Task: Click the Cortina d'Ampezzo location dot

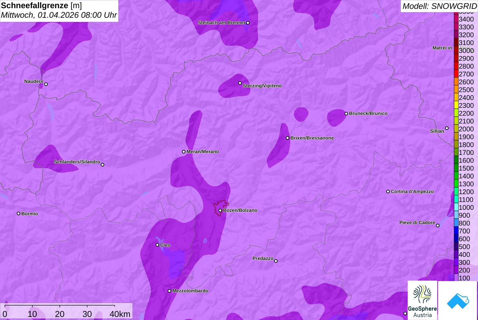Action: (388, 192)
